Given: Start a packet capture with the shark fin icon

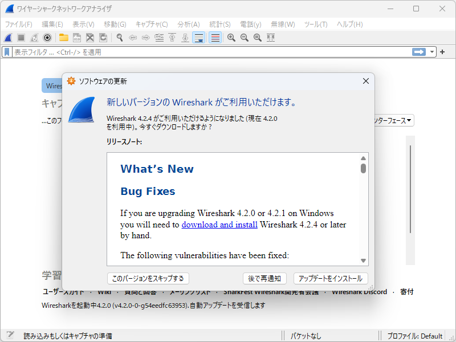Looking at the screenshot, I should pos(7,38).
